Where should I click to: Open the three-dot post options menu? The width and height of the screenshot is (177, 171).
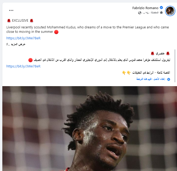(11, 10)
